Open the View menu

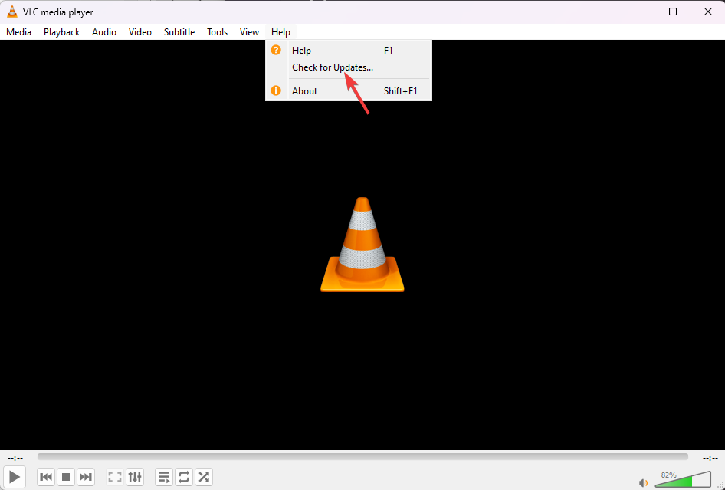click(x=249, y=32)
